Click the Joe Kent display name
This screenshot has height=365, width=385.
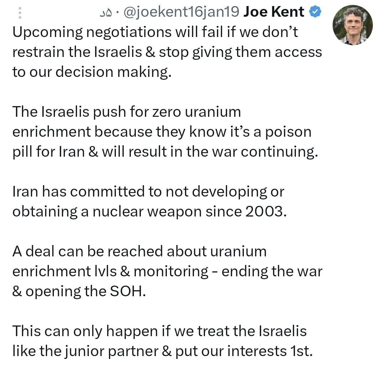[x=273, y=12]
